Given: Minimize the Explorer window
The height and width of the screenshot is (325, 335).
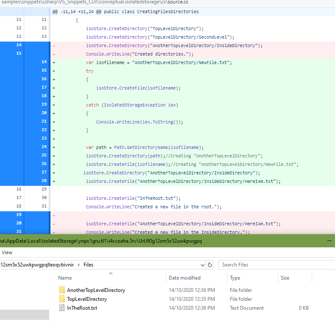Looking at the screenshot, I should click(x=329, y=241).
